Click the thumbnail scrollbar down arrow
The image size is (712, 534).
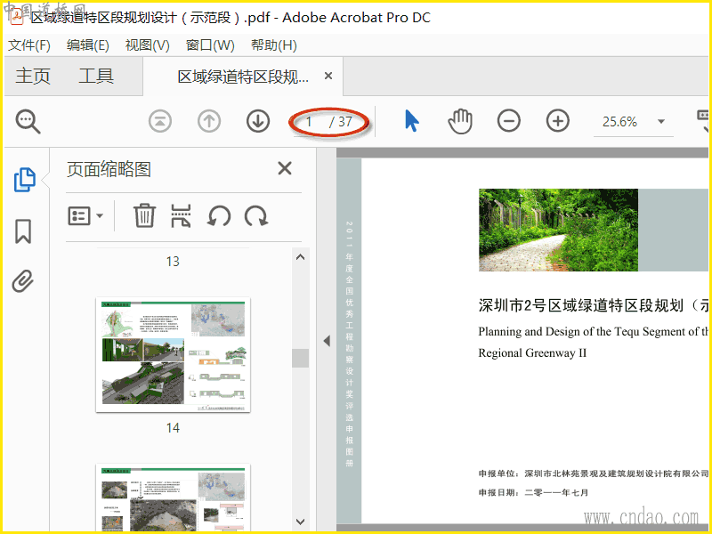[x=300, y=522]
